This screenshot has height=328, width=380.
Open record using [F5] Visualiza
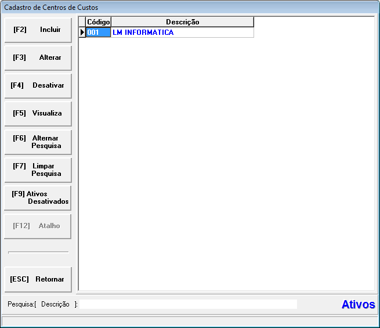[x=38, y=113]
